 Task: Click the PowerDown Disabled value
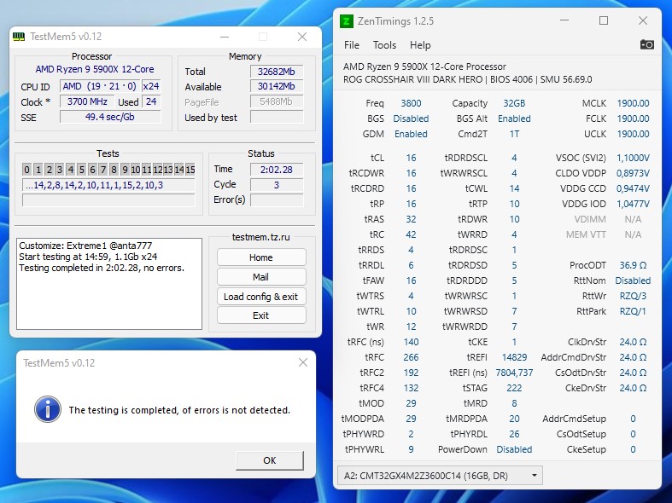point(514,449)
